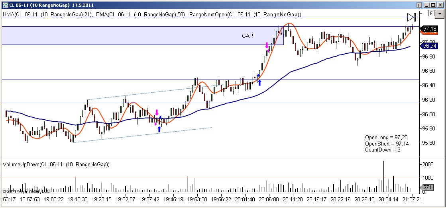Click the EMA indicator label text
Viewport: 446px width, 208px height.
point(141,14)
